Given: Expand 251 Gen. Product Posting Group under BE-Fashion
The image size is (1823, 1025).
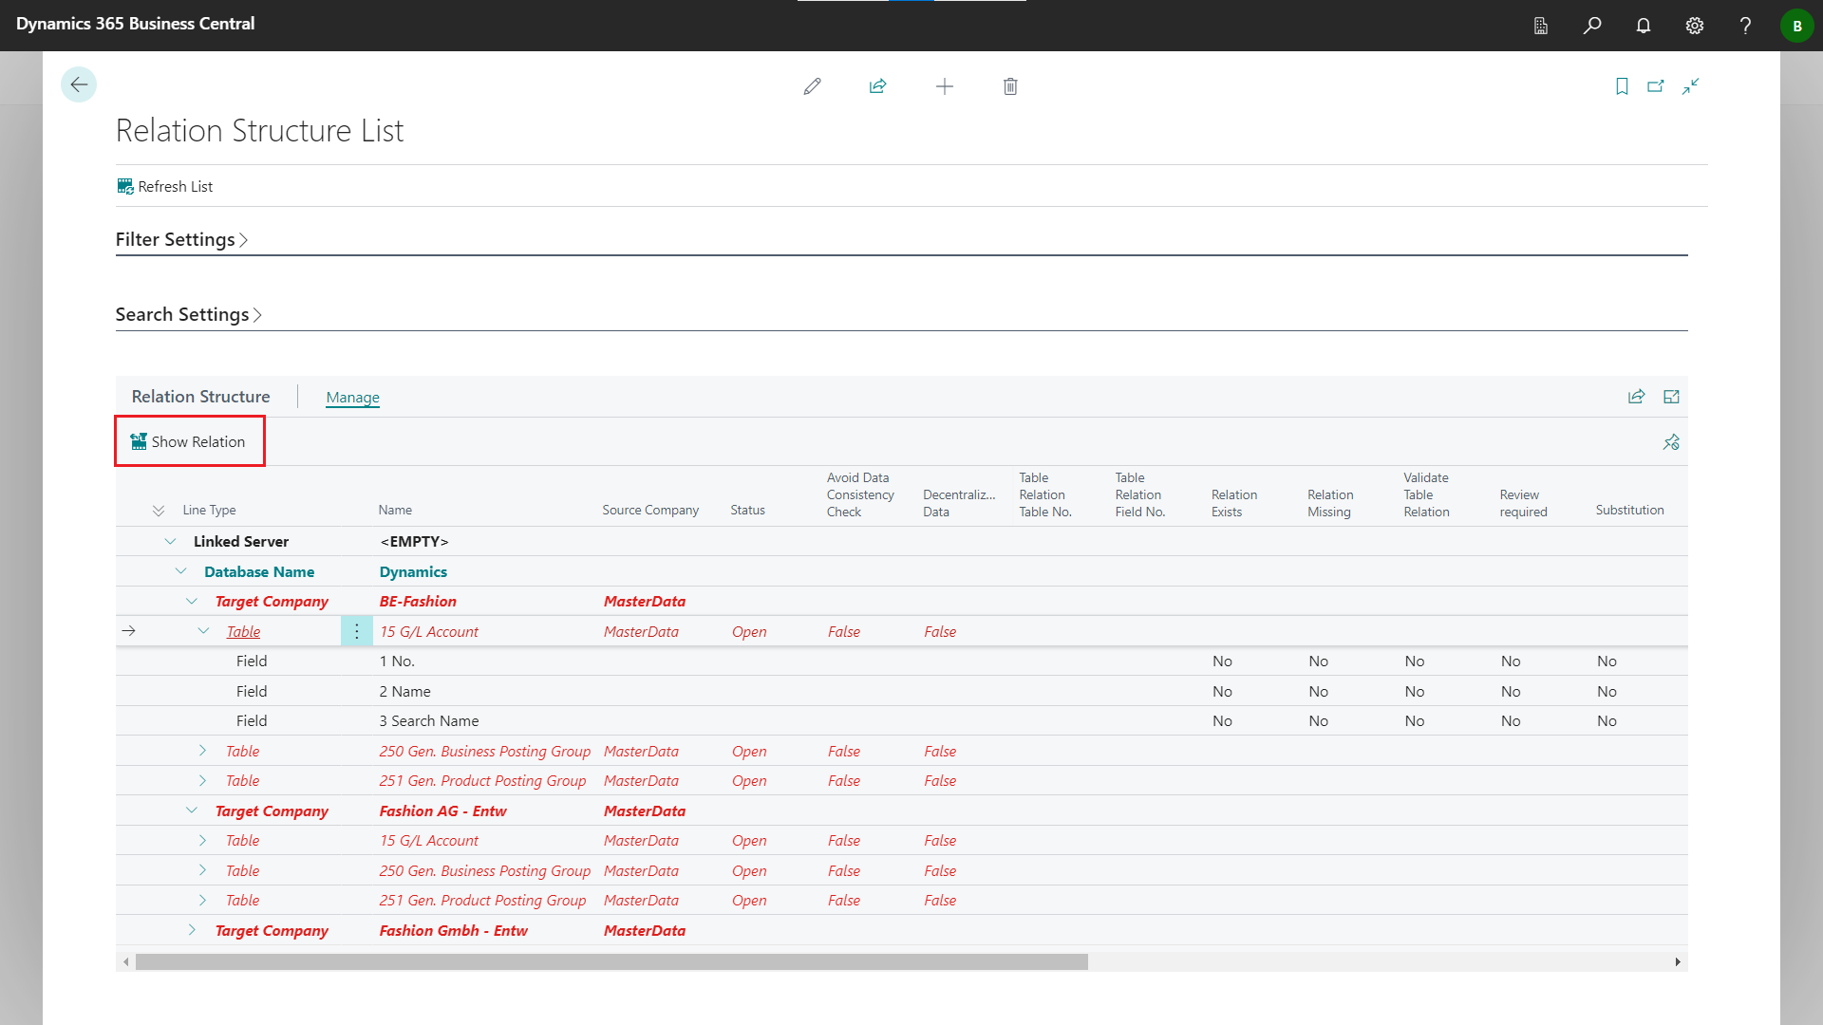Looking at the screenshot, I should (202, 780).
